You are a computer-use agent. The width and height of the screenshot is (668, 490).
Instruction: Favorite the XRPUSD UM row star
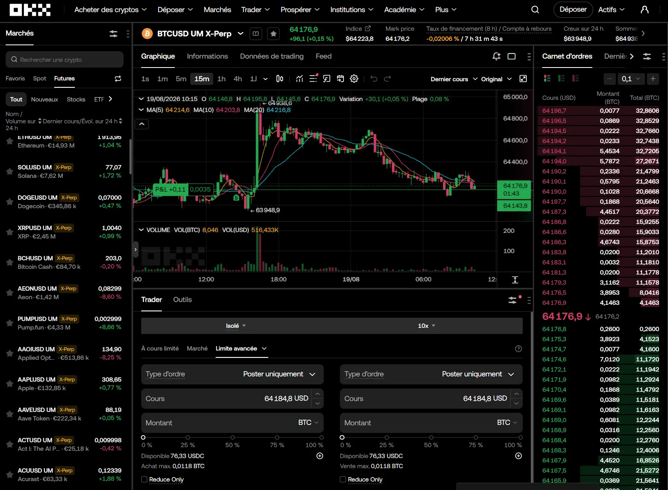click(10, 232)
